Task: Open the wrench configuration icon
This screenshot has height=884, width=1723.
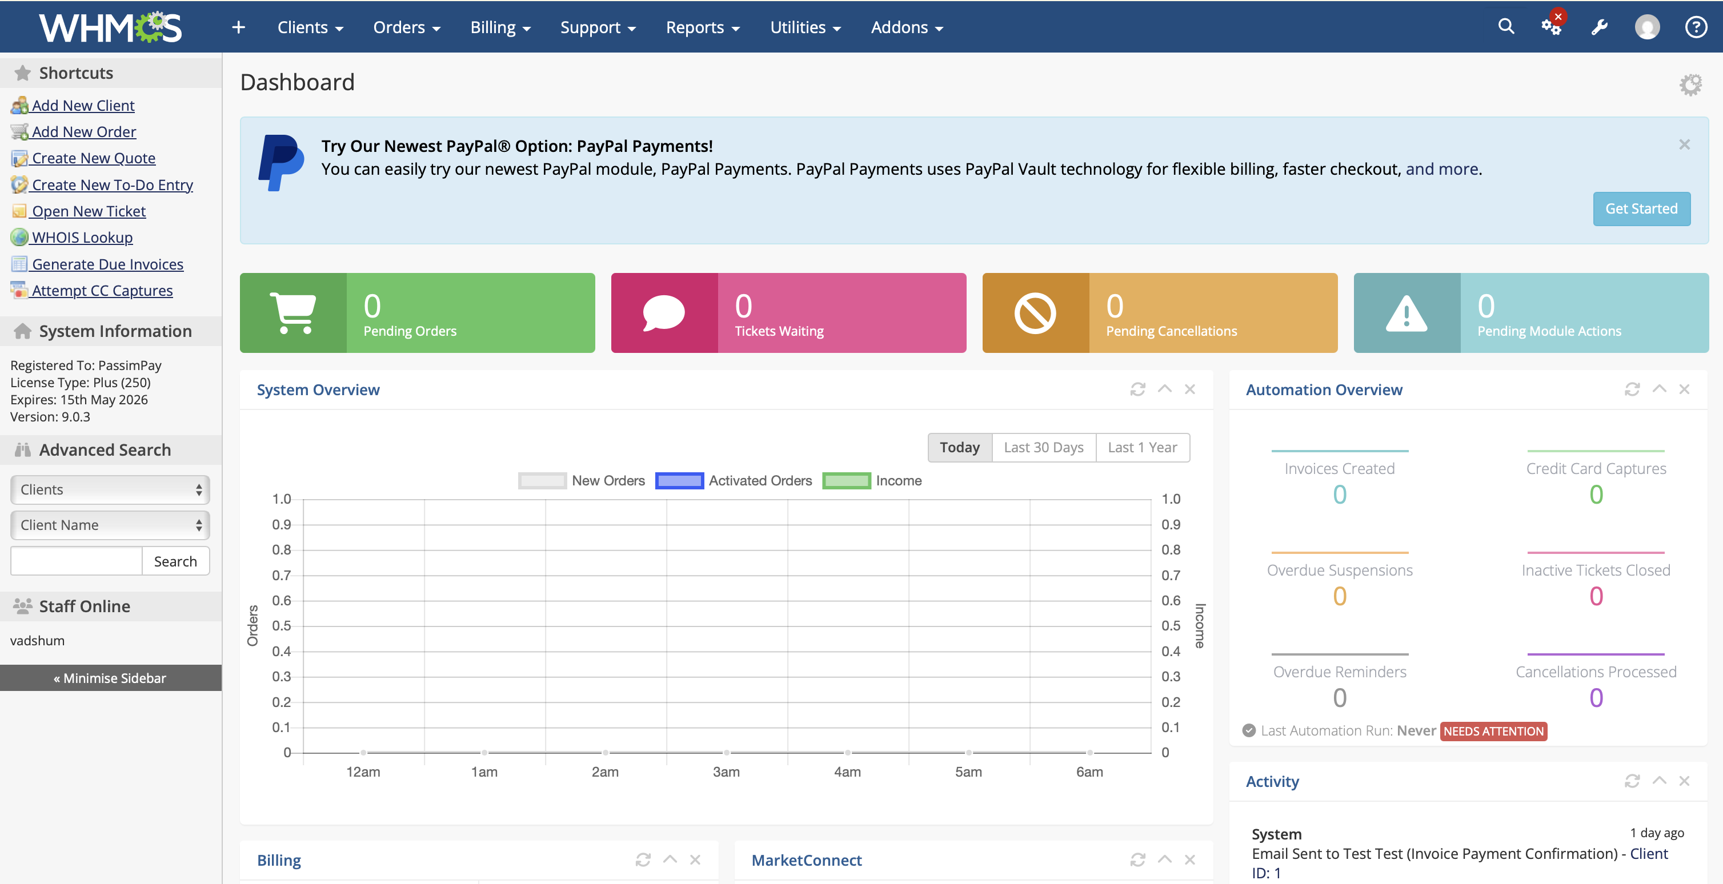Action: [1598, 27]
